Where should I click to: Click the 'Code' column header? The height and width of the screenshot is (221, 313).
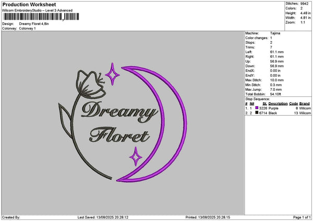click(x=293, y=104)
